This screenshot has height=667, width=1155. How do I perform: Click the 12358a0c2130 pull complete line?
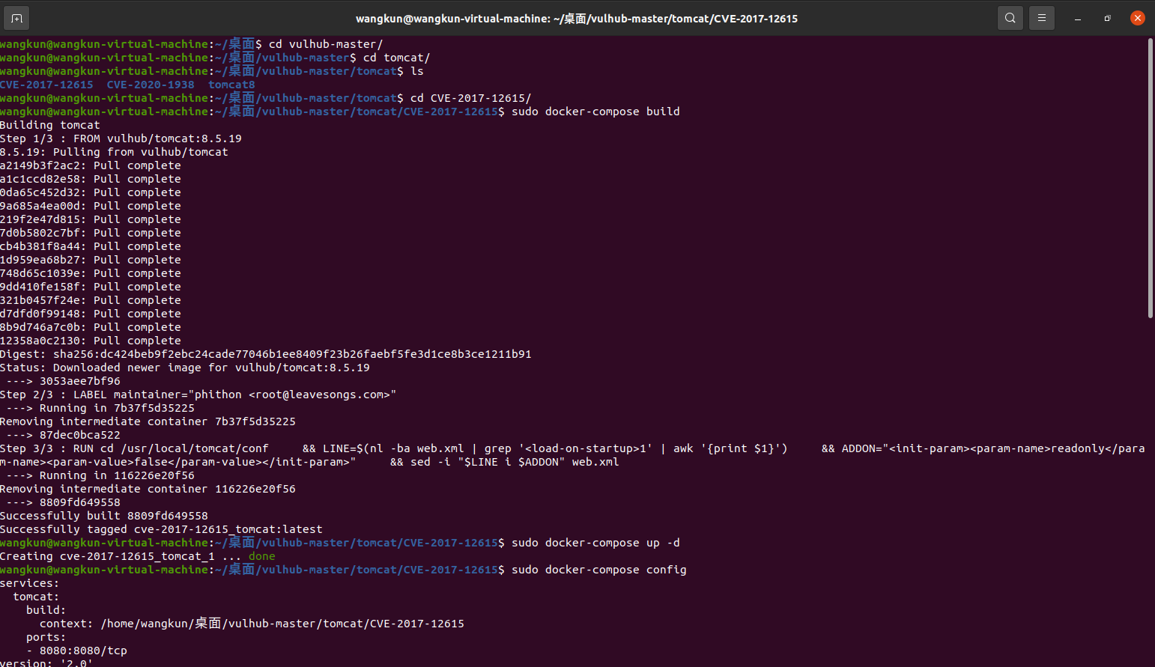coord(91,341)
